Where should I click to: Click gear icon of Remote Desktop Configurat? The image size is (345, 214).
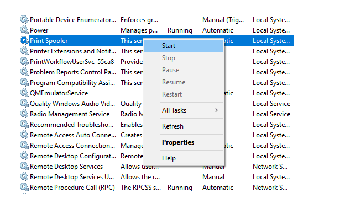(24, 156)
